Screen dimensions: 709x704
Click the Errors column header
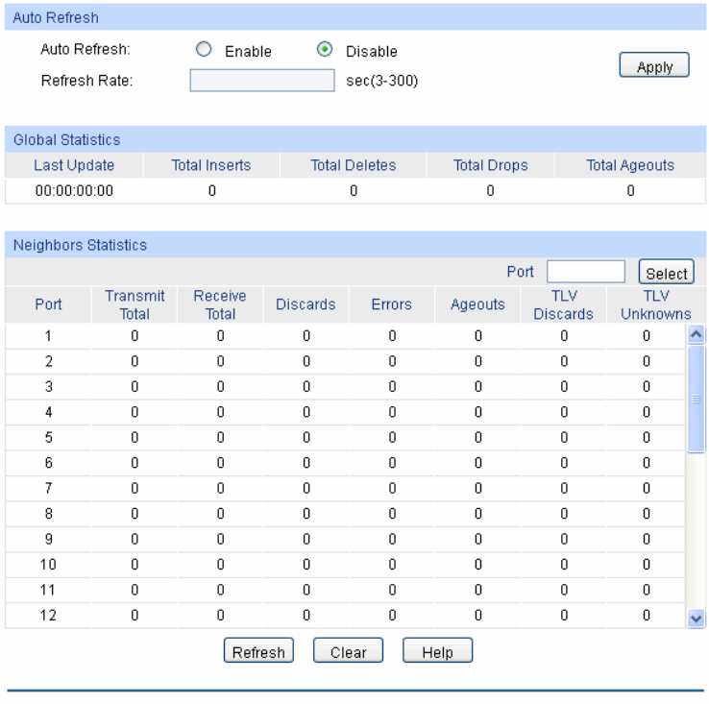[x=391, y=304]
